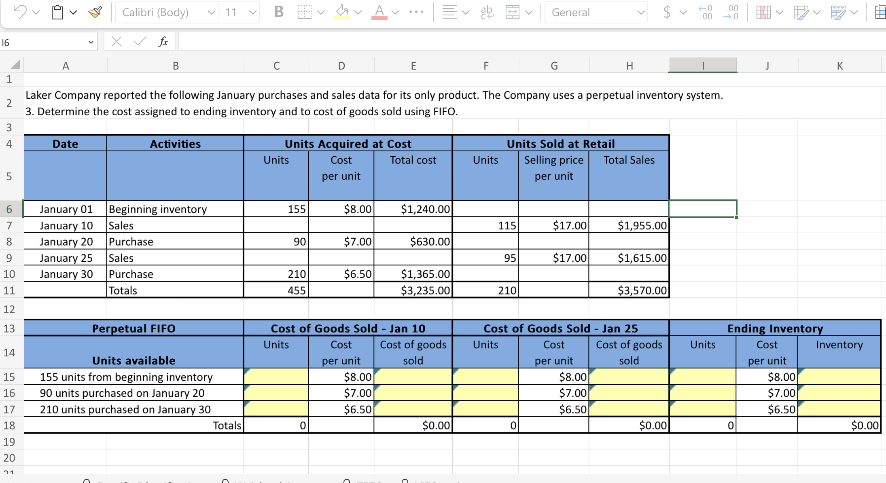Screen dimensions: 886x483
Task: Open the Calibri (Body) font dropdown
Action: tap(211, 12)
